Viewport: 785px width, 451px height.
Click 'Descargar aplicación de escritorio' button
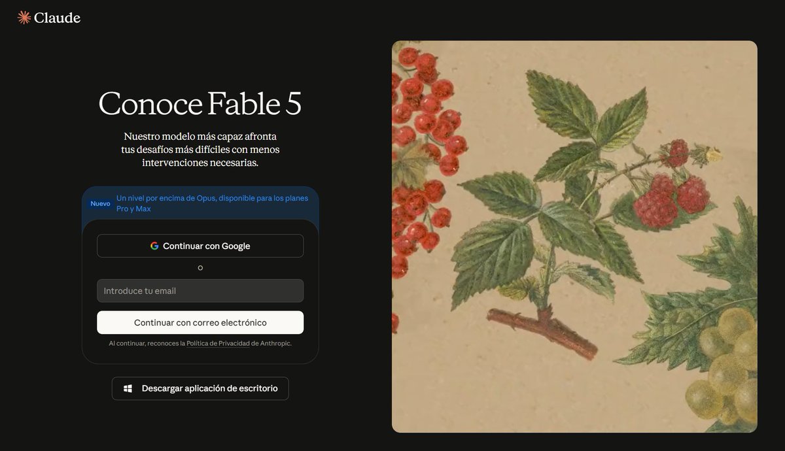(x=200, y=388)
